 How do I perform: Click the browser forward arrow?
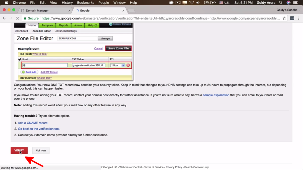tap(11, 18)
